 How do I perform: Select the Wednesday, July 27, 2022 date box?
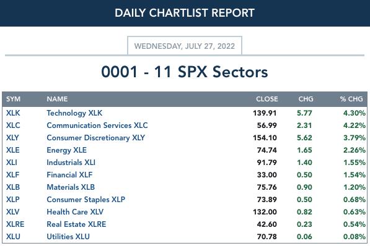[x=185, y=46]
